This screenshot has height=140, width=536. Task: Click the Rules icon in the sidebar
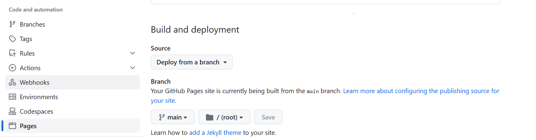(12, 53)
